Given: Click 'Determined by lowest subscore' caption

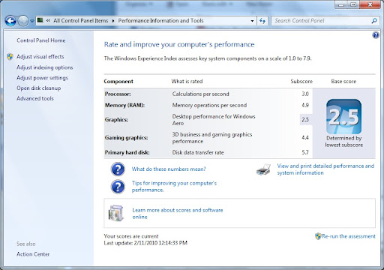Looking at the screenshot, I should tap(343, 142).
